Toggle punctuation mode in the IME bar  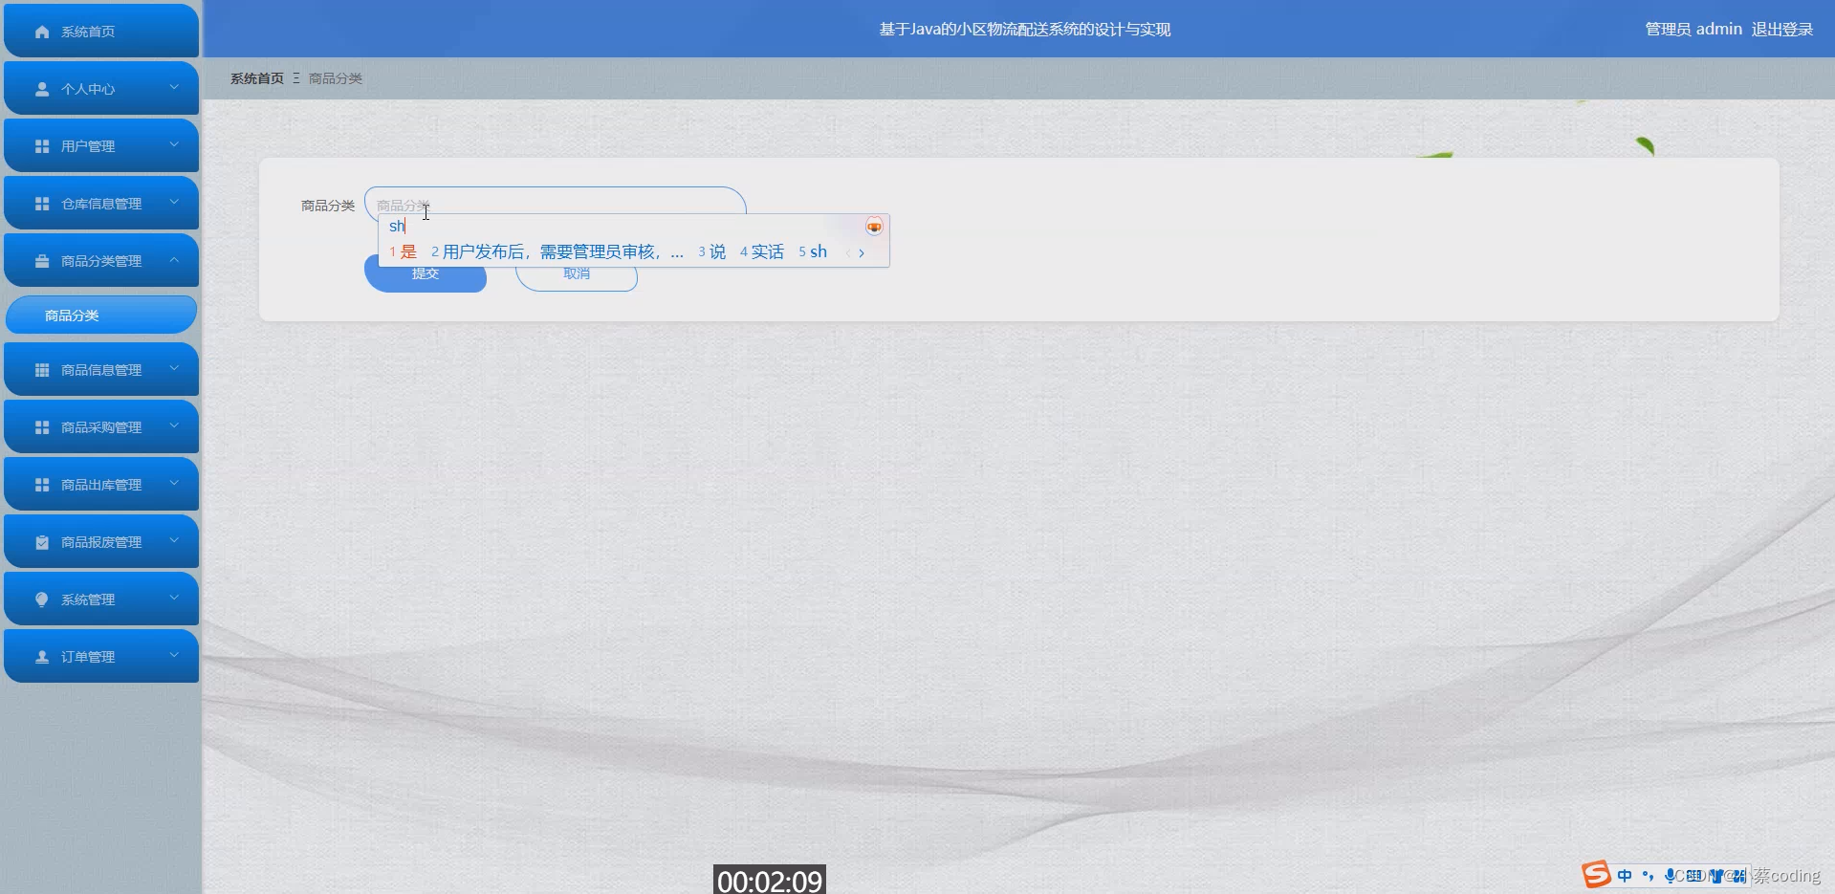[x=1648, y=875]
